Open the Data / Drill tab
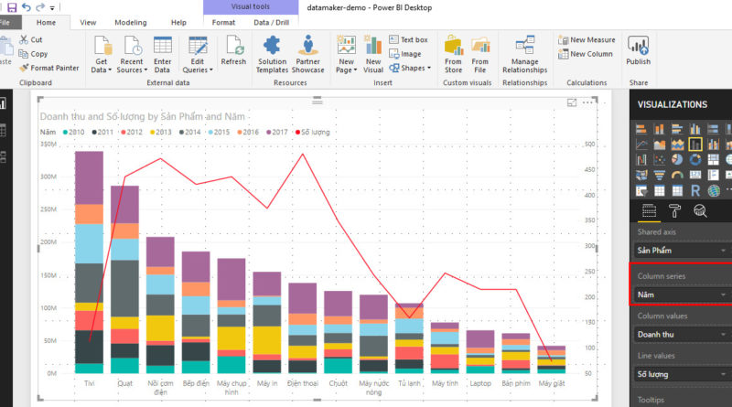The height and width of the screenshot is (407, 732). [x=274, y=22]
